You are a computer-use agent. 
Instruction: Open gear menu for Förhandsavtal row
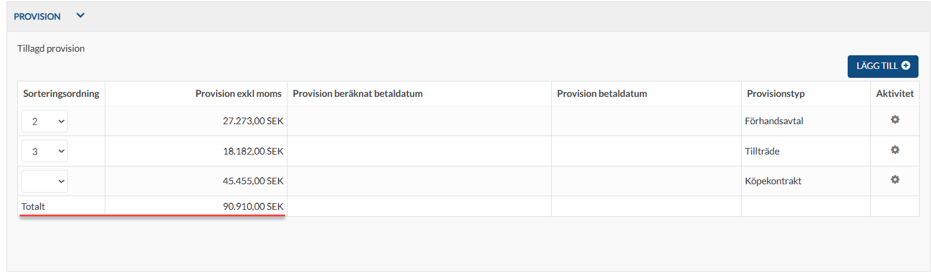pos(894,120)
